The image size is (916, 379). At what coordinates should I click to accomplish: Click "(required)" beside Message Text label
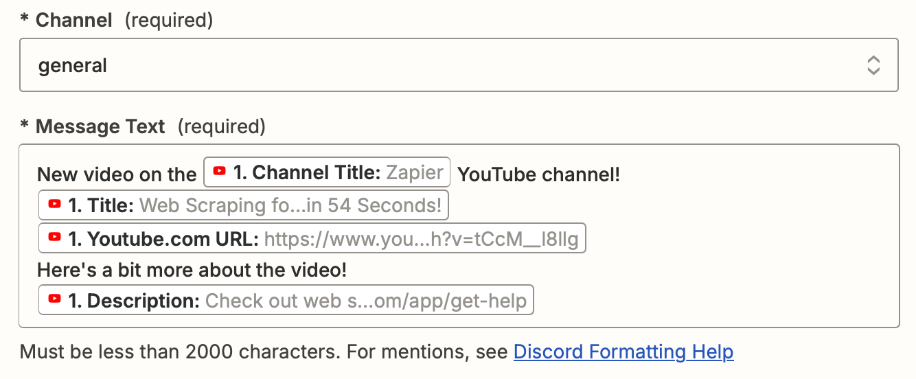(x=221, y=126)
